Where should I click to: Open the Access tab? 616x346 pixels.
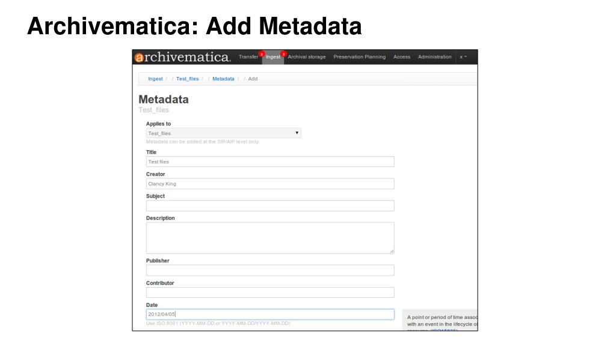tap(401, 57)
